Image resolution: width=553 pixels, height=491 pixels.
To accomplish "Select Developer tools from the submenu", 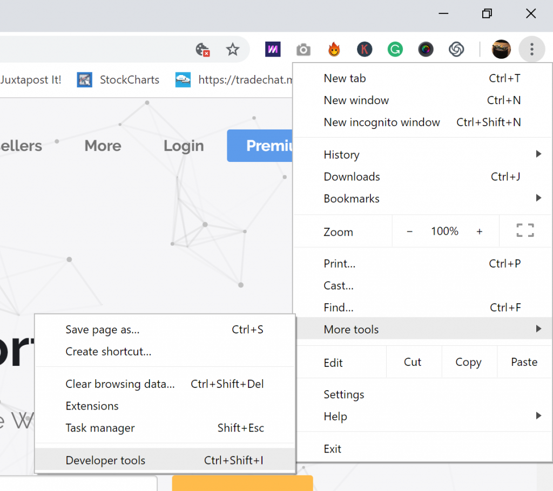I will click(105, 460).
